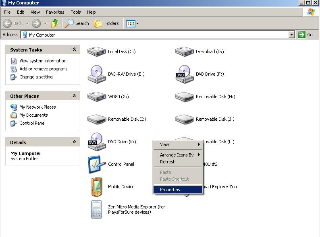Select the WD80 (G:) drive icon
Viewport: 320px width, 237px height.
pyautogui.click(x=97, y=97)
